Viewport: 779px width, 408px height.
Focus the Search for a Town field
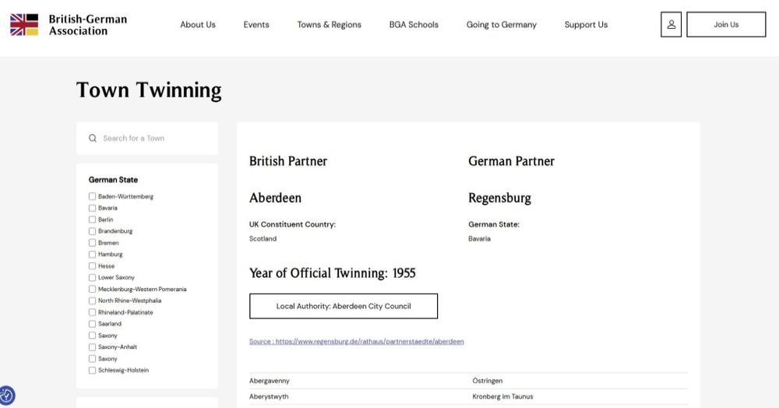(x=147, y=138)
